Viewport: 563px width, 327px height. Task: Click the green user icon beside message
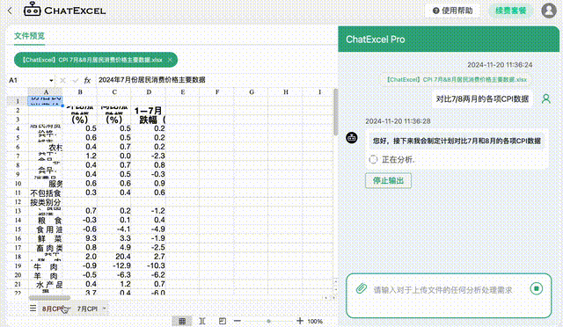[x=546, y=98]
